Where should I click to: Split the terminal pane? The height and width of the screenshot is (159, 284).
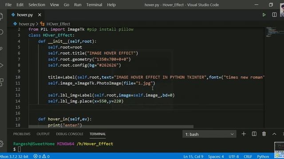(254, 134)
